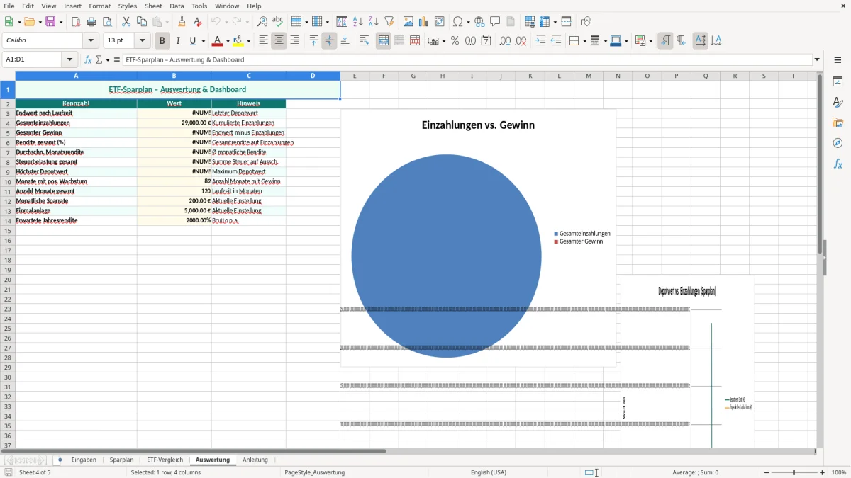
Task: Clear direct formatting icon
Action: 198,22
